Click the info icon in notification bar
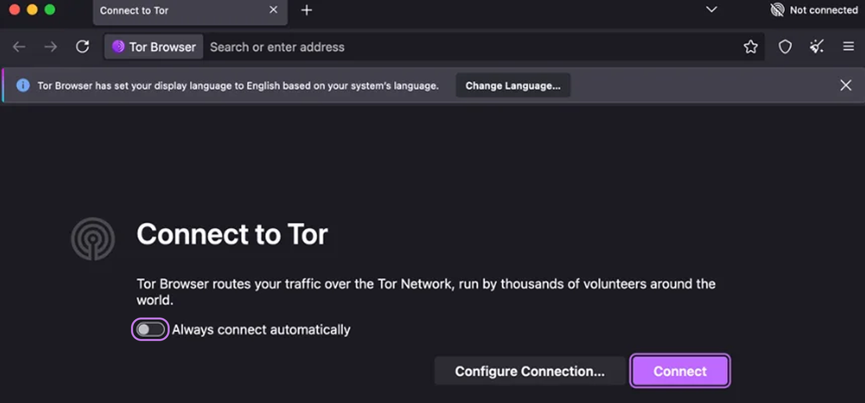The width and height of the screenshot is (865, 403). (x=23, y=85)
